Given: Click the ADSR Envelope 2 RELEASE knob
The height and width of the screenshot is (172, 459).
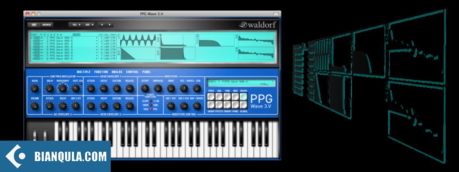Looking at the screenshot, I should click(x=130, y=106).
